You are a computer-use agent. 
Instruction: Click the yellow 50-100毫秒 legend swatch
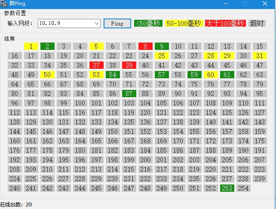[x=184, y=23]
